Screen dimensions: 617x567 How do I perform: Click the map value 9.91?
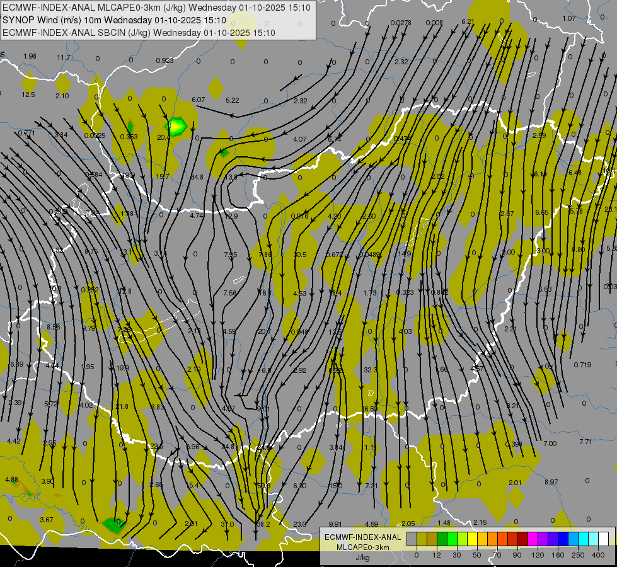pos(335,524)
